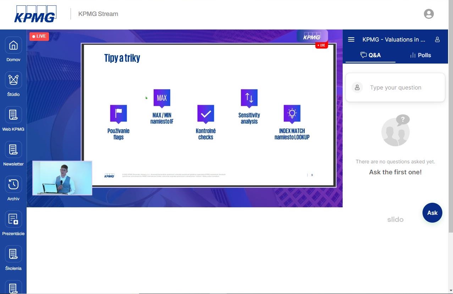Open the Slido participant profile icon
Image resolution: width=453 pixels, height=294 pixels.
pos(437,39)
